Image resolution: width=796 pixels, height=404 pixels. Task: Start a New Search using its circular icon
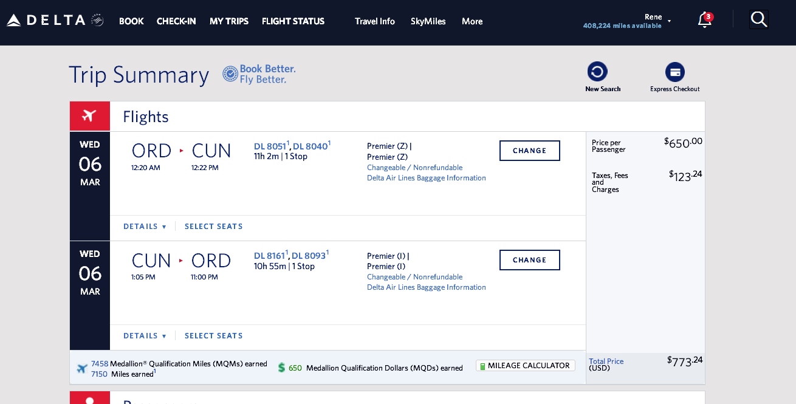click(x=598, y=71)
